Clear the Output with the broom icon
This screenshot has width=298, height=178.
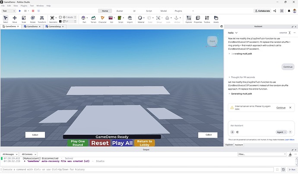(290, 154)
